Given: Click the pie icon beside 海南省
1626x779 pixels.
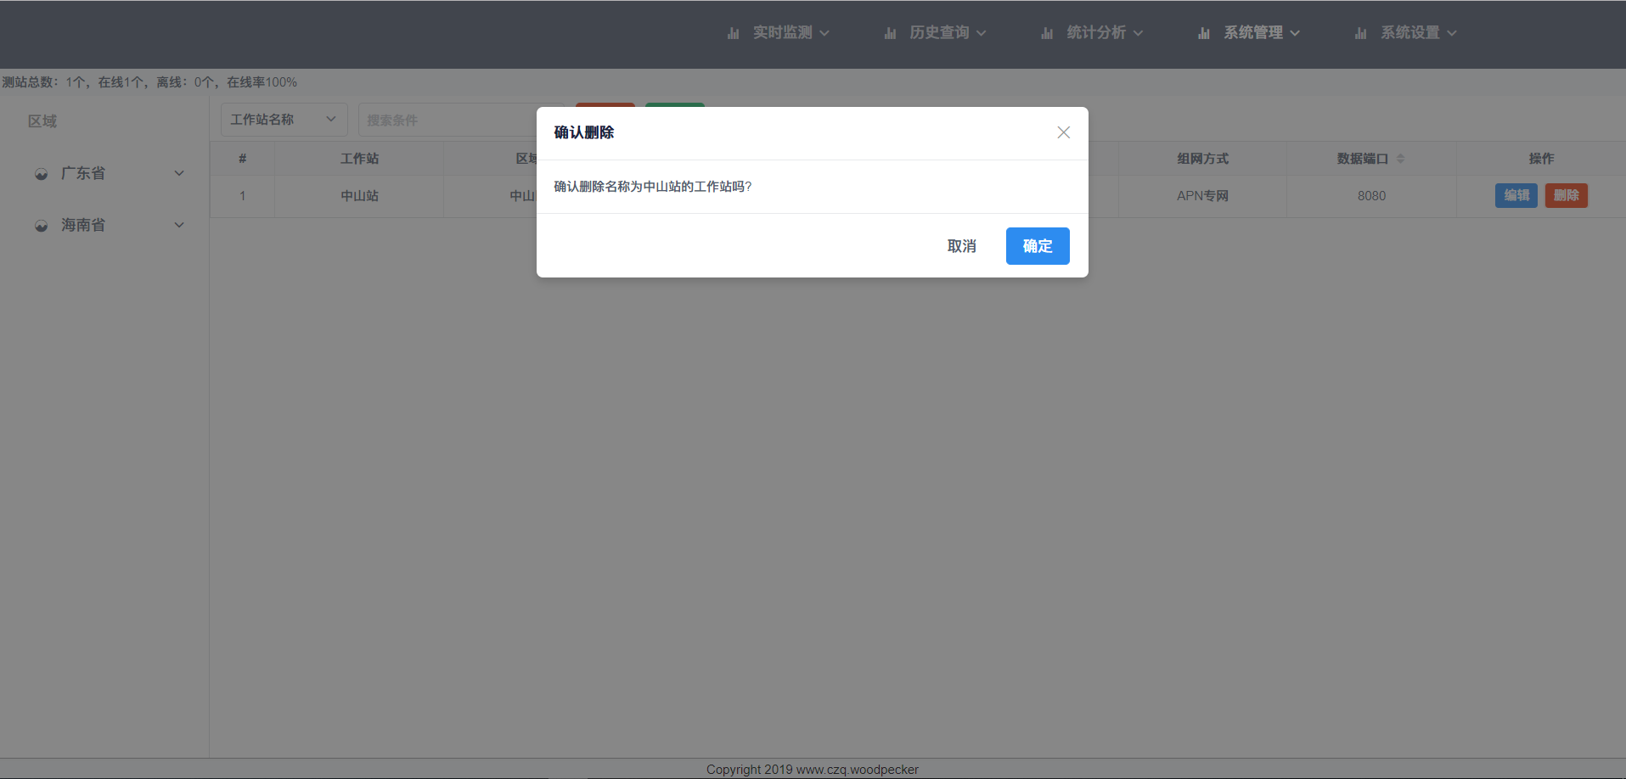Looking at the screenshot, I should [41, 226].
